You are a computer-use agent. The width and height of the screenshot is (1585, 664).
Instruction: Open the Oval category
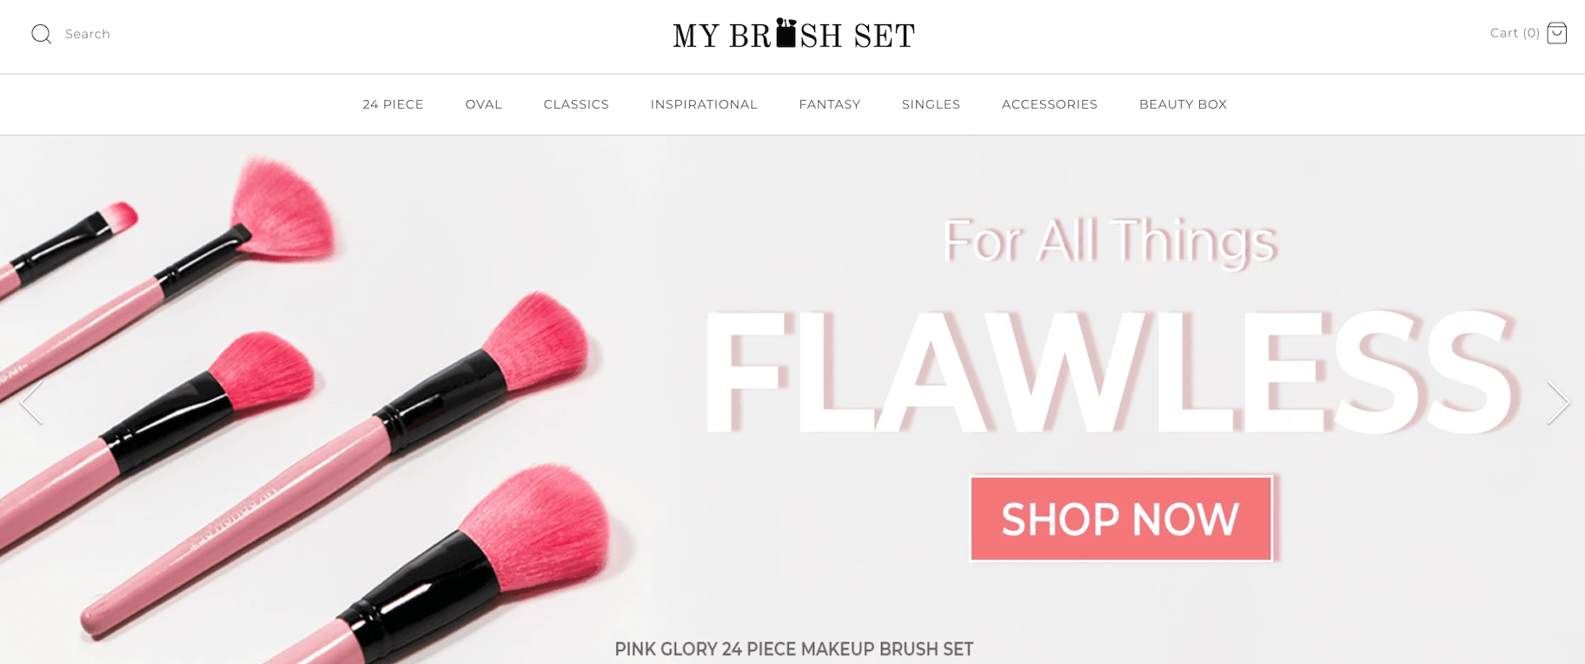[x=484, y=104]
